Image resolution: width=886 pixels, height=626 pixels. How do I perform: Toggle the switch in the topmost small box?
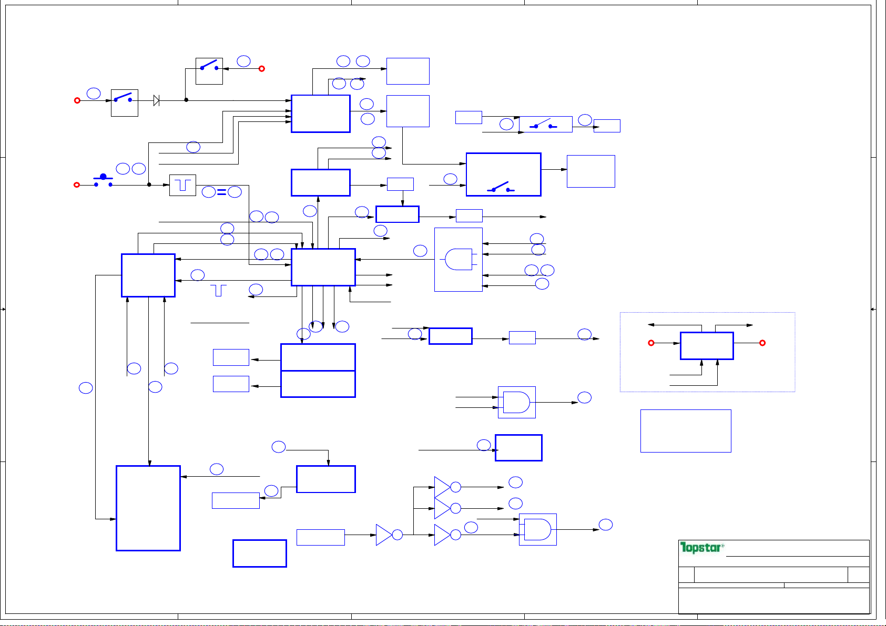(x=209, y=71)
